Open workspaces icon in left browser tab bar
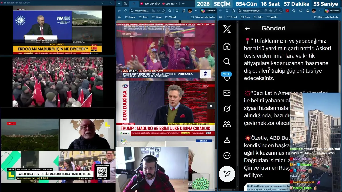Screen dimensions: 342x192 (x=125, y=4)
